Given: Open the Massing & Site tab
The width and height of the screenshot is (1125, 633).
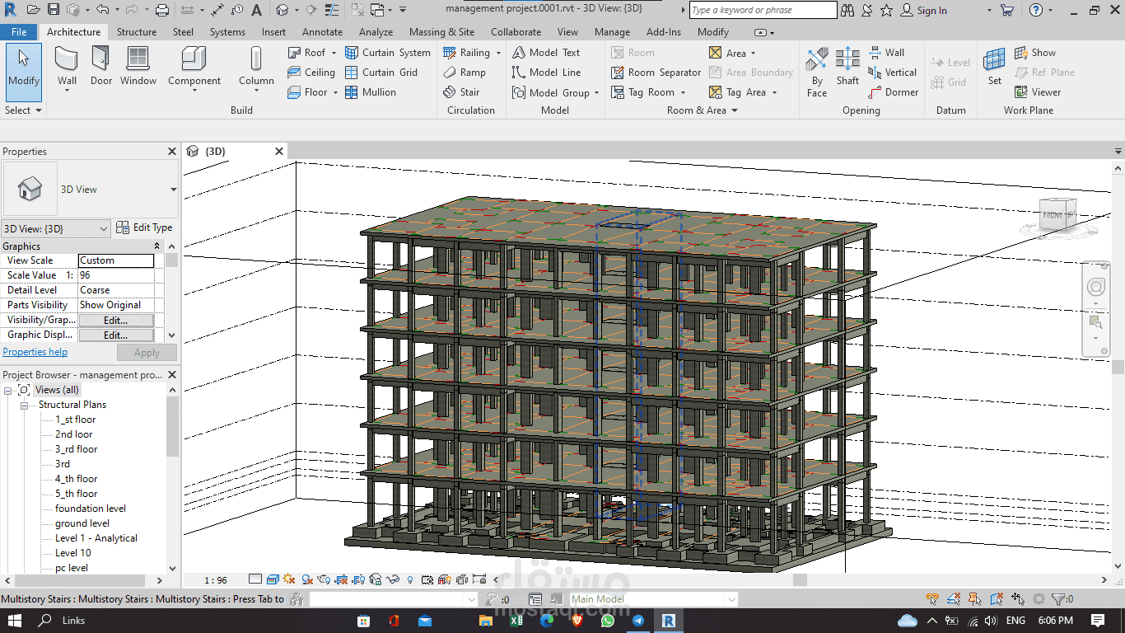Looking at the screenshot, I should (441, 32).
